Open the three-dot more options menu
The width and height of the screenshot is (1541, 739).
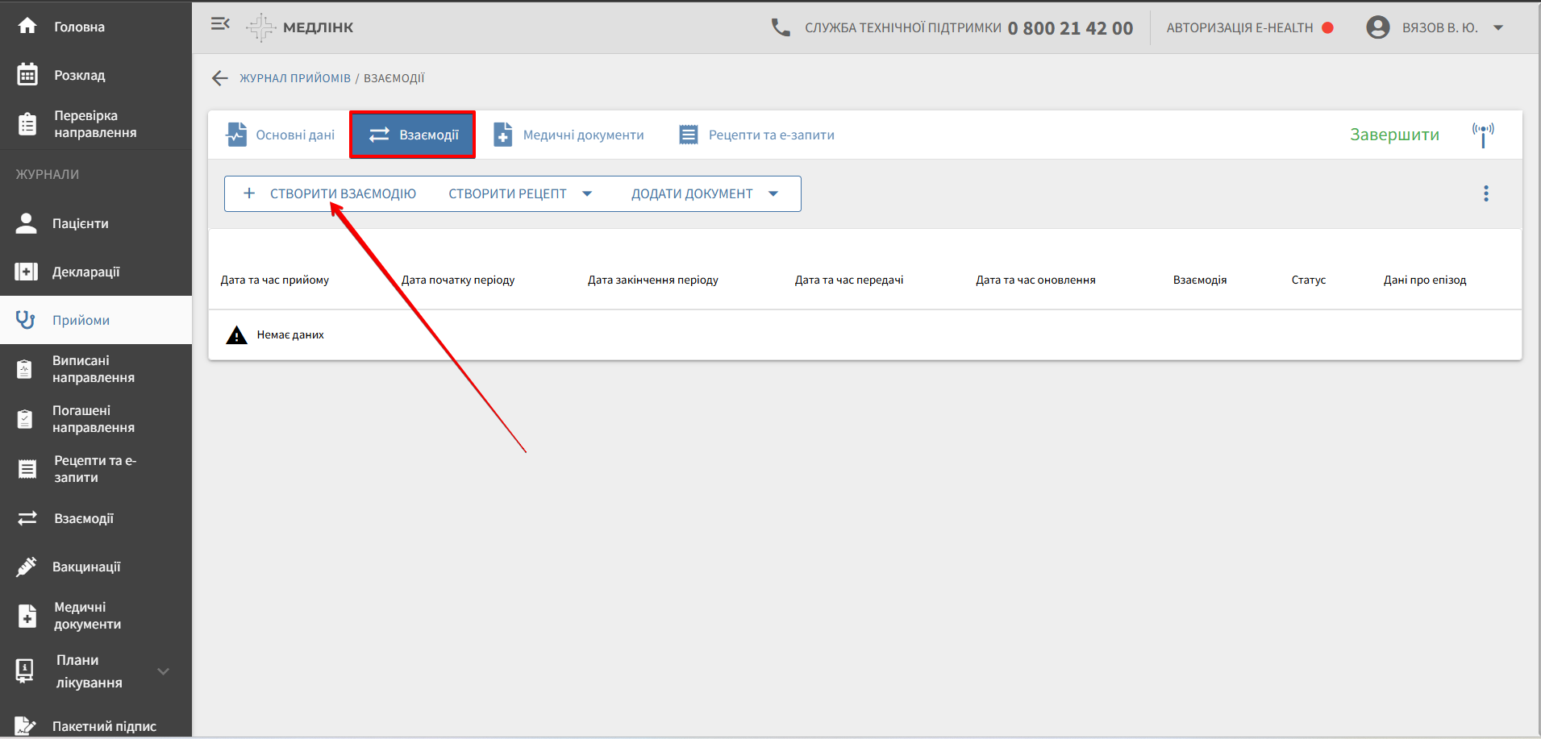(x=1485, y=193)
